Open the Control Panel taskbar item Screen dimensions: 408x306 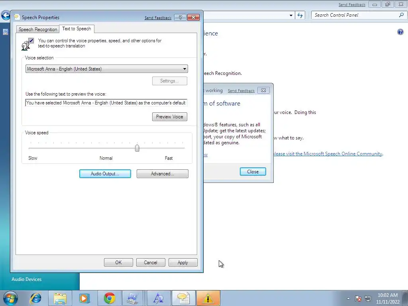pos(133,298)
